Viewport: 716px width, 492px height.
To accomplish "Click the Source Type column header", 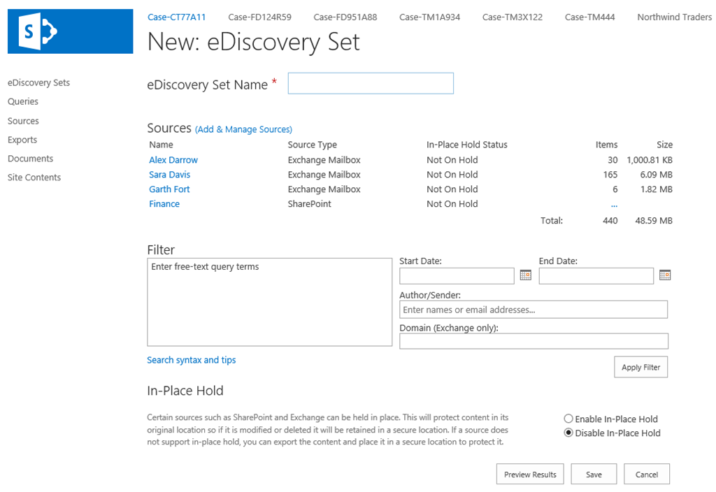I will [313, 145].
